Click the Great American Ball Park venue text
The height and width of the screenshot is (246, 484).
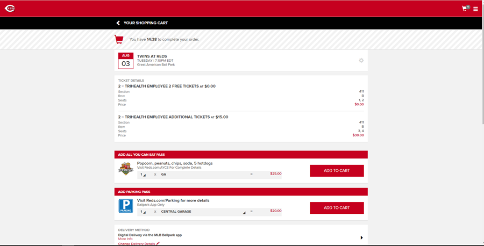click(x=156, y=65)
